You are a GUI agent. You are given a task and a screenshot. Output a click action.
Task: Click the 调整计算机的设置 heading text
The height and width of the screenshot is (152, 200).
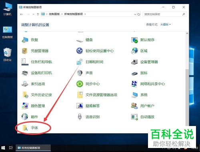click(x=35, y=25)
